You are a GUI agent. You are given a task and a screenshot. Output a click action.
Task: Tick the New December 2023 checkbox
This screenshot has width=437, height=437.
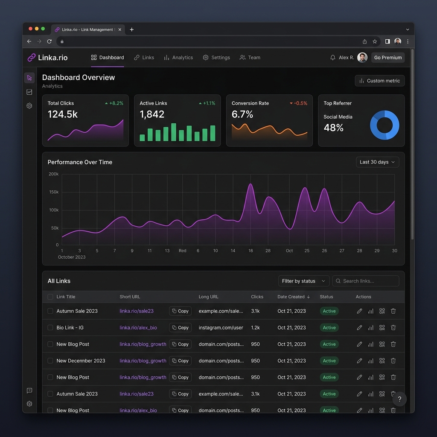tap(50, 361)
